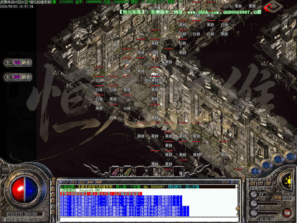Click the second chat toolbar icon
This screenshot has height=223, width=297.
(73, 182)
